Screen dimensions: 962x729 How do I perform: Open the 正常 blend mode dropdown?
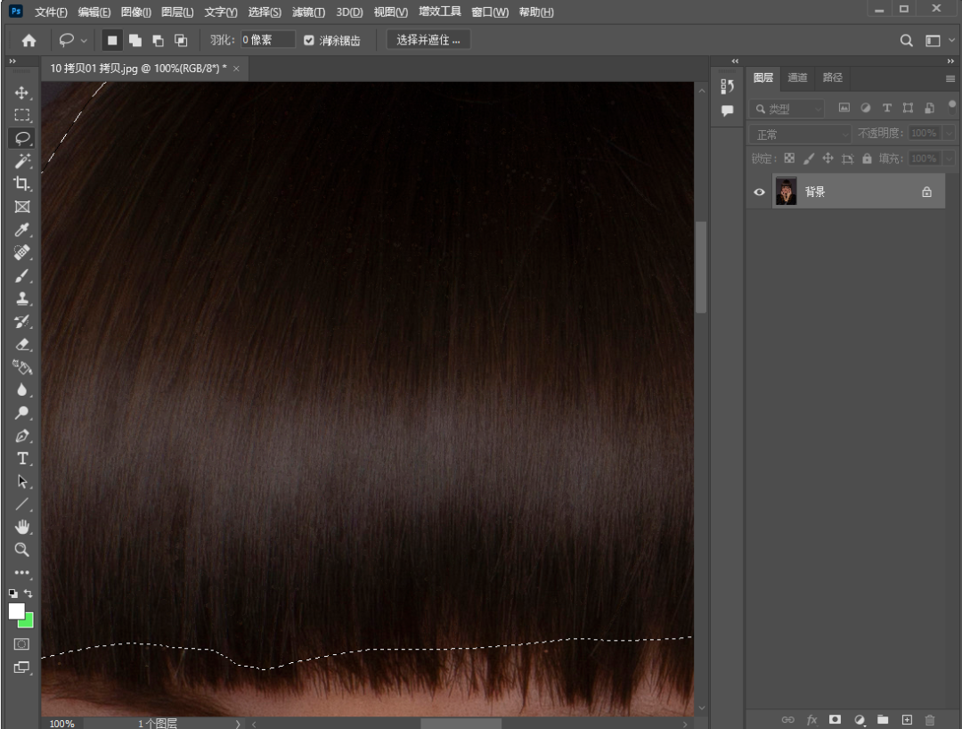pyautogui.click(x=802, y=134)
